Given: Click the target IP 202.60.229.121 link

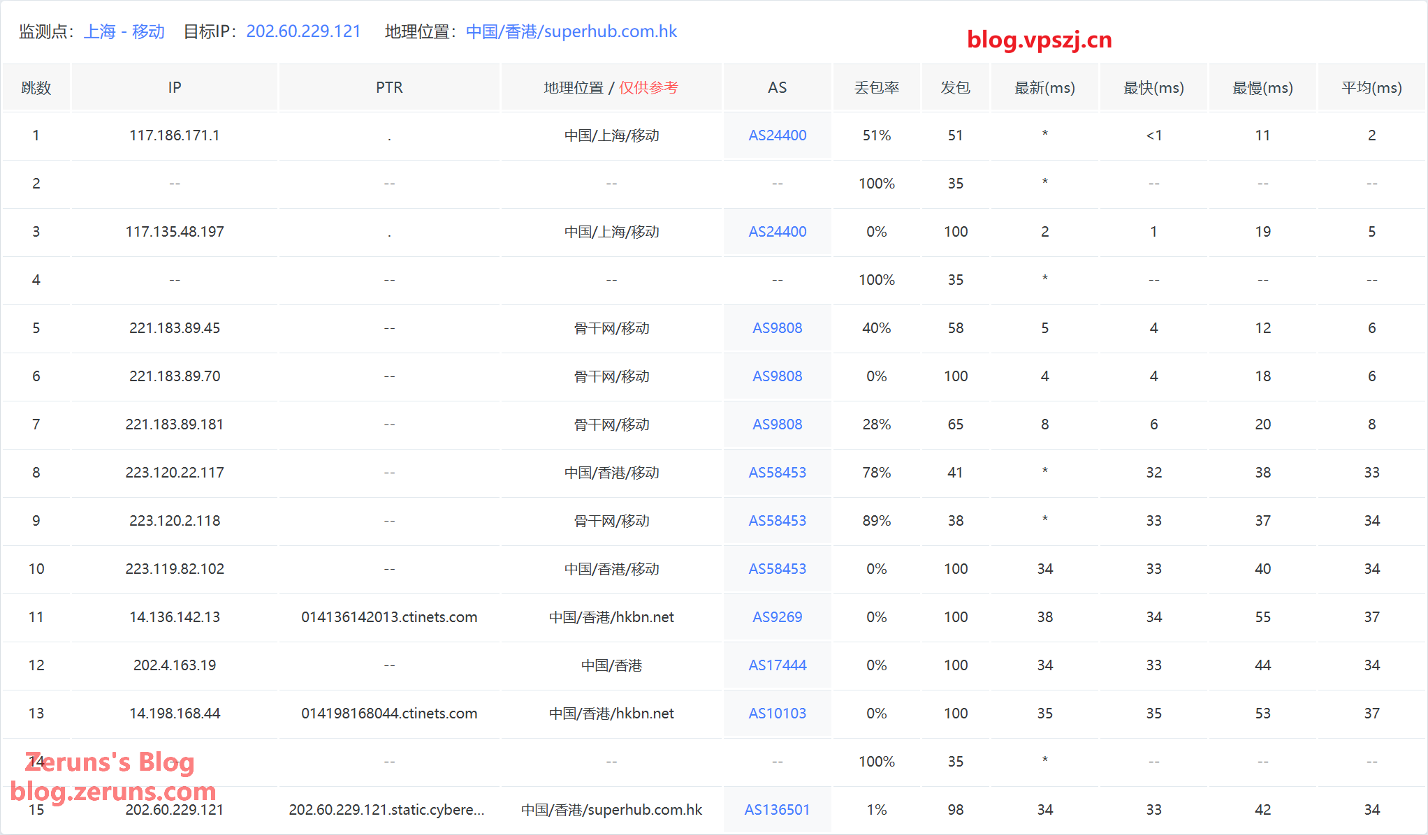Looking at the screenshot, I should [303, 31].
